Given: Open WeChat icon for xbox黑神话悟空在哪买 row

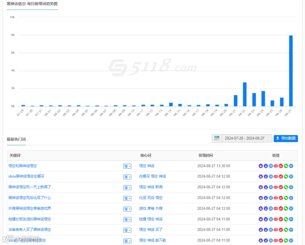Looking at the screenshot, I should [x=286, y=177].
